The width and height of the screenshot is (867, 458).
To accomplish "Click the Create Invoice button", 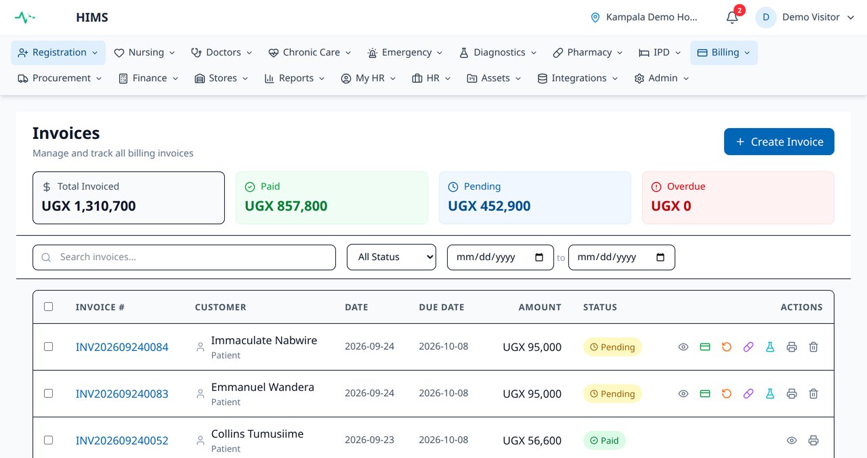I will pyautogui.click(x=779, y=142).
